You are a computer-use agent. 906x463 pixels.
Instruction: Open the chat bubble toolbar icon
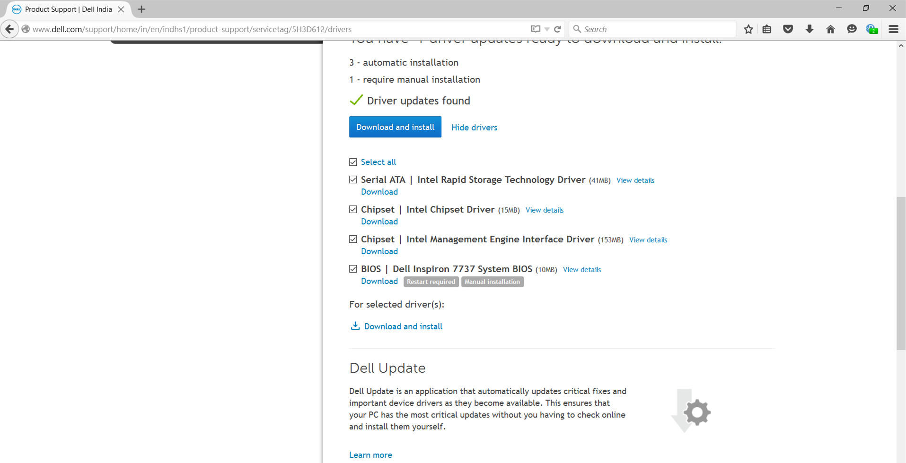tap(852, 29)
